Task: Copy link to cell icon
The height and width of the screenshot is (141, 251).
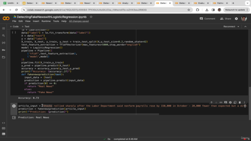Action: tap(221, 102)
